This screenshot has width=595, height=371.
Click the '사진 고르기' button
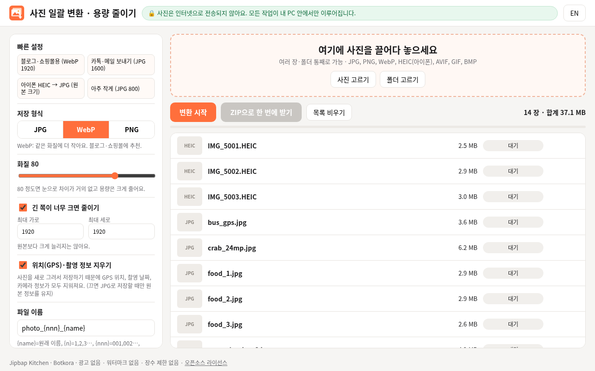point(353,79)
